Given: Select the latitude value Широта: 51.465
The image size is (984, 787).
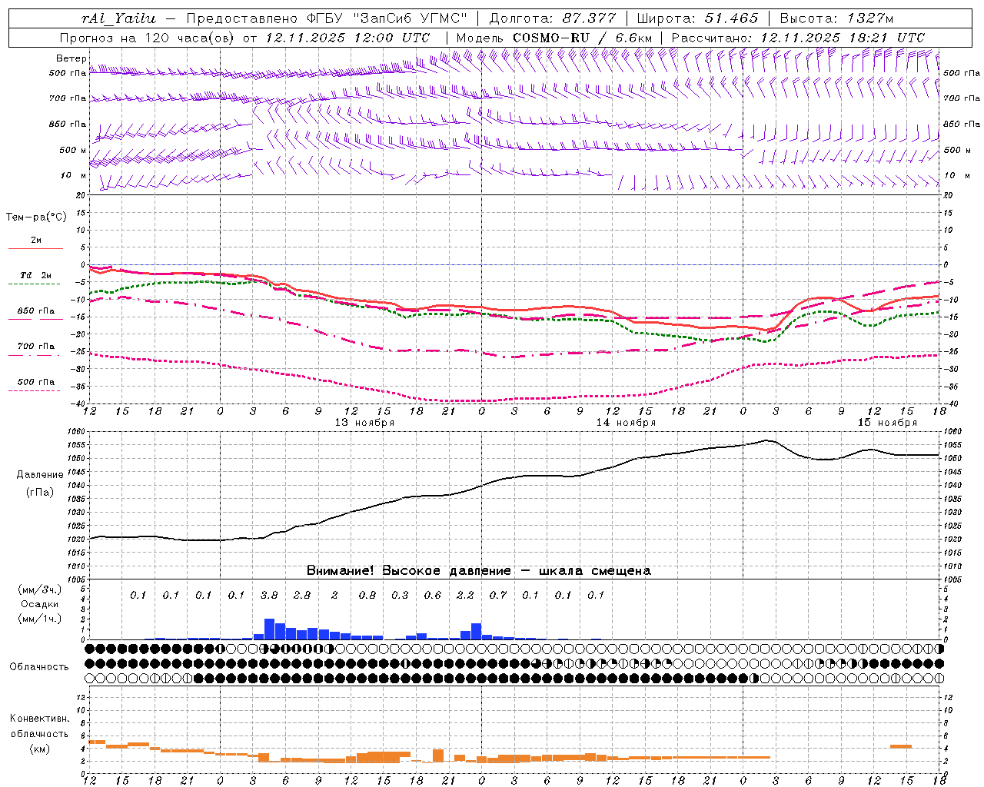Looking at the screenshot, I should 697,18.
